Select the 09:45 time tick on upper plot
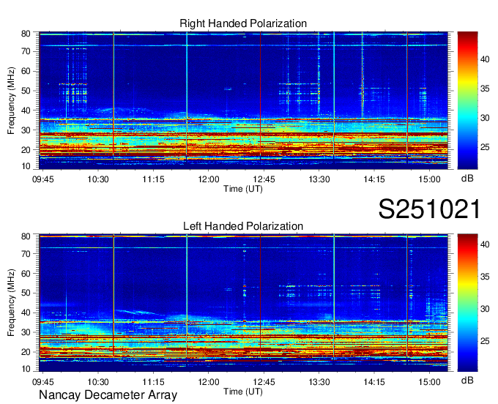The image size is (498, 404). pos(43,179)
